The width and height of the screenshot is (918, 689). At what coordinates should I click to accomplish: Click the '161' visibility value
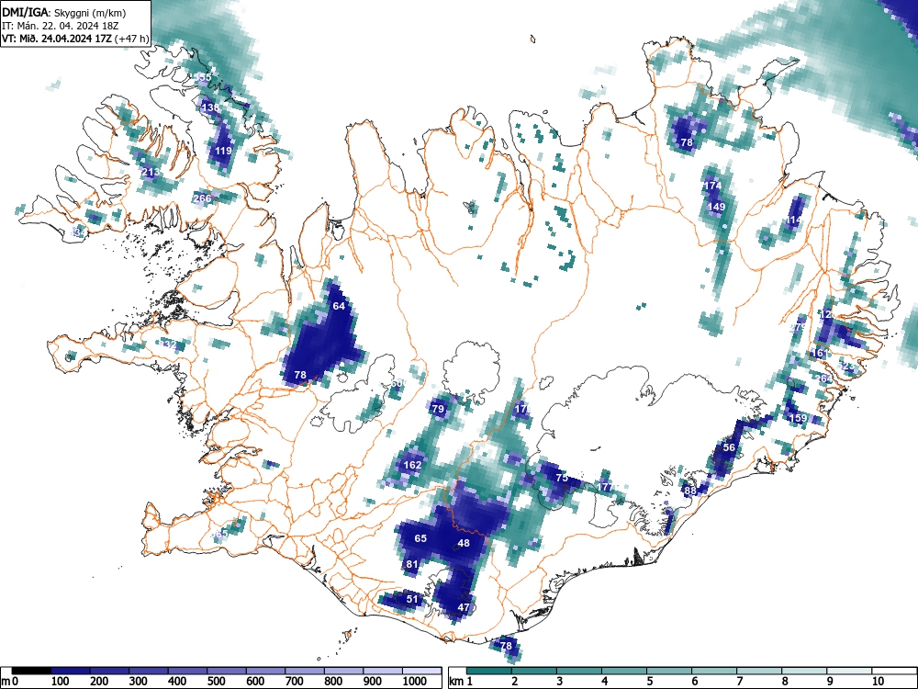(819, 354)
